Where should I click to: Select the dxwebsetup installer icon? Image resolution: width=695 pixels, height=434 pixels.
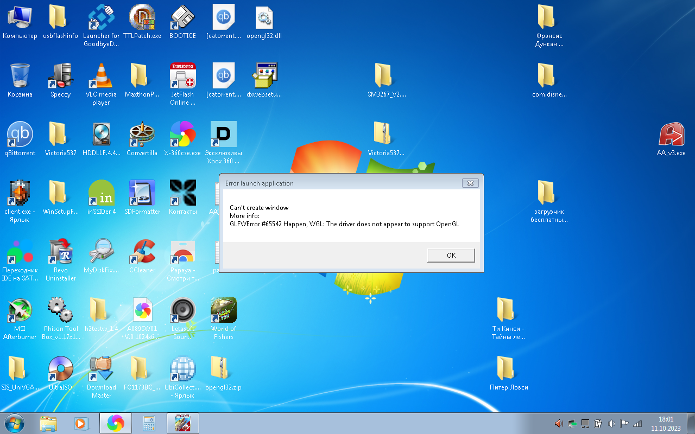(x=264, y=81)
